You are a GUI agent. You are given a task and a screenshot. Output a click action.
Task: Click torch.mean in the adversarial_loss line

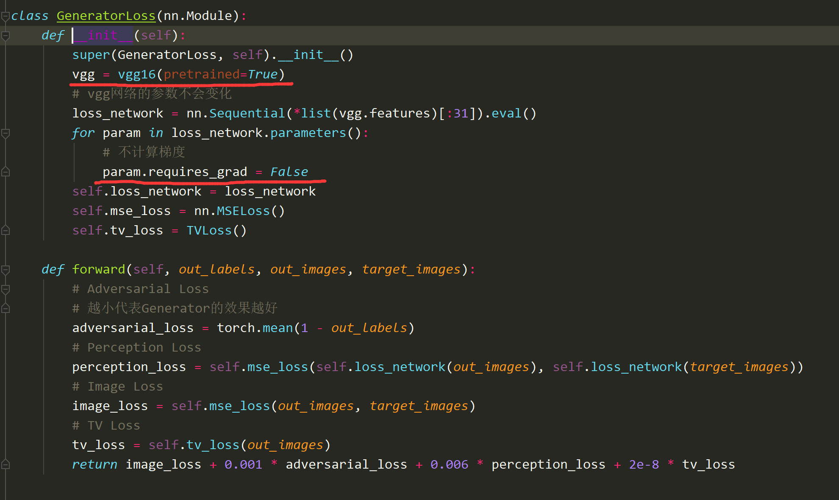(x=255, y=328)
